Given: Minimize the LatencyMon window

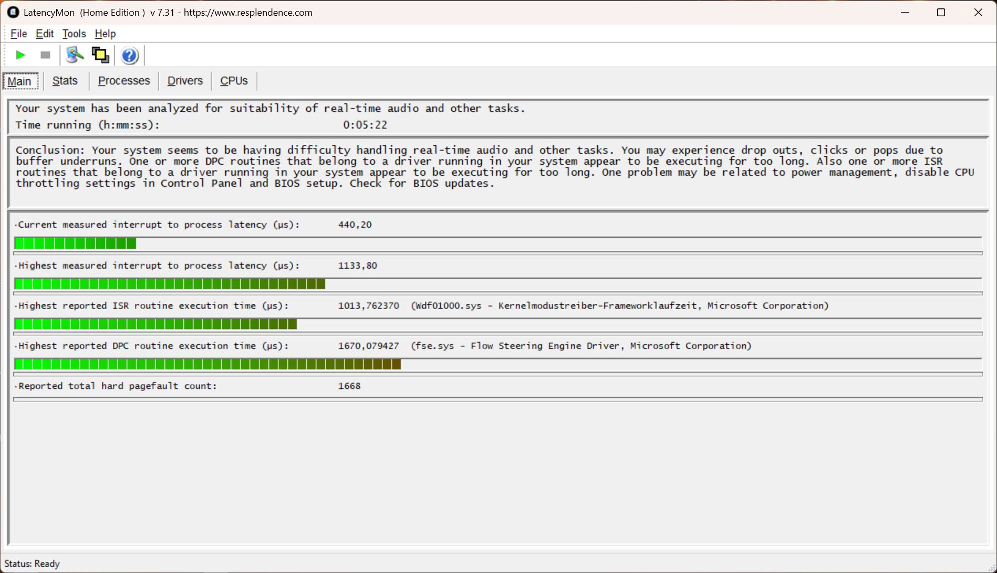Looking at the screenshot, I should coord(905,12).
